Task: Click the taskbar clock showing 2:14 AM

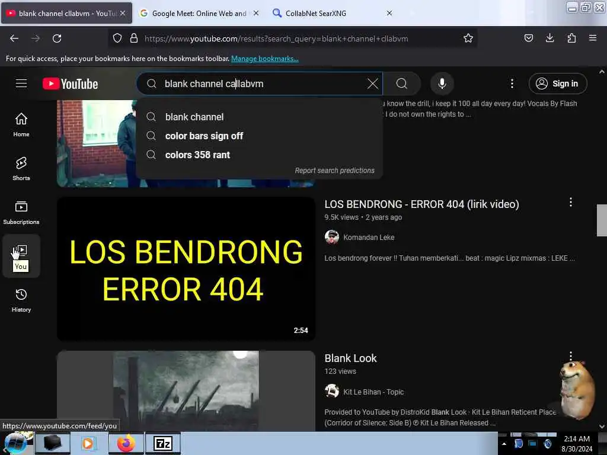Action: click(x=577, y=444)
